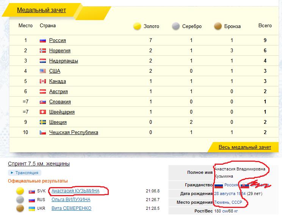Click the USA flag icon
The height and width of the screenshot is (217, 282).
tap(43, 71)
